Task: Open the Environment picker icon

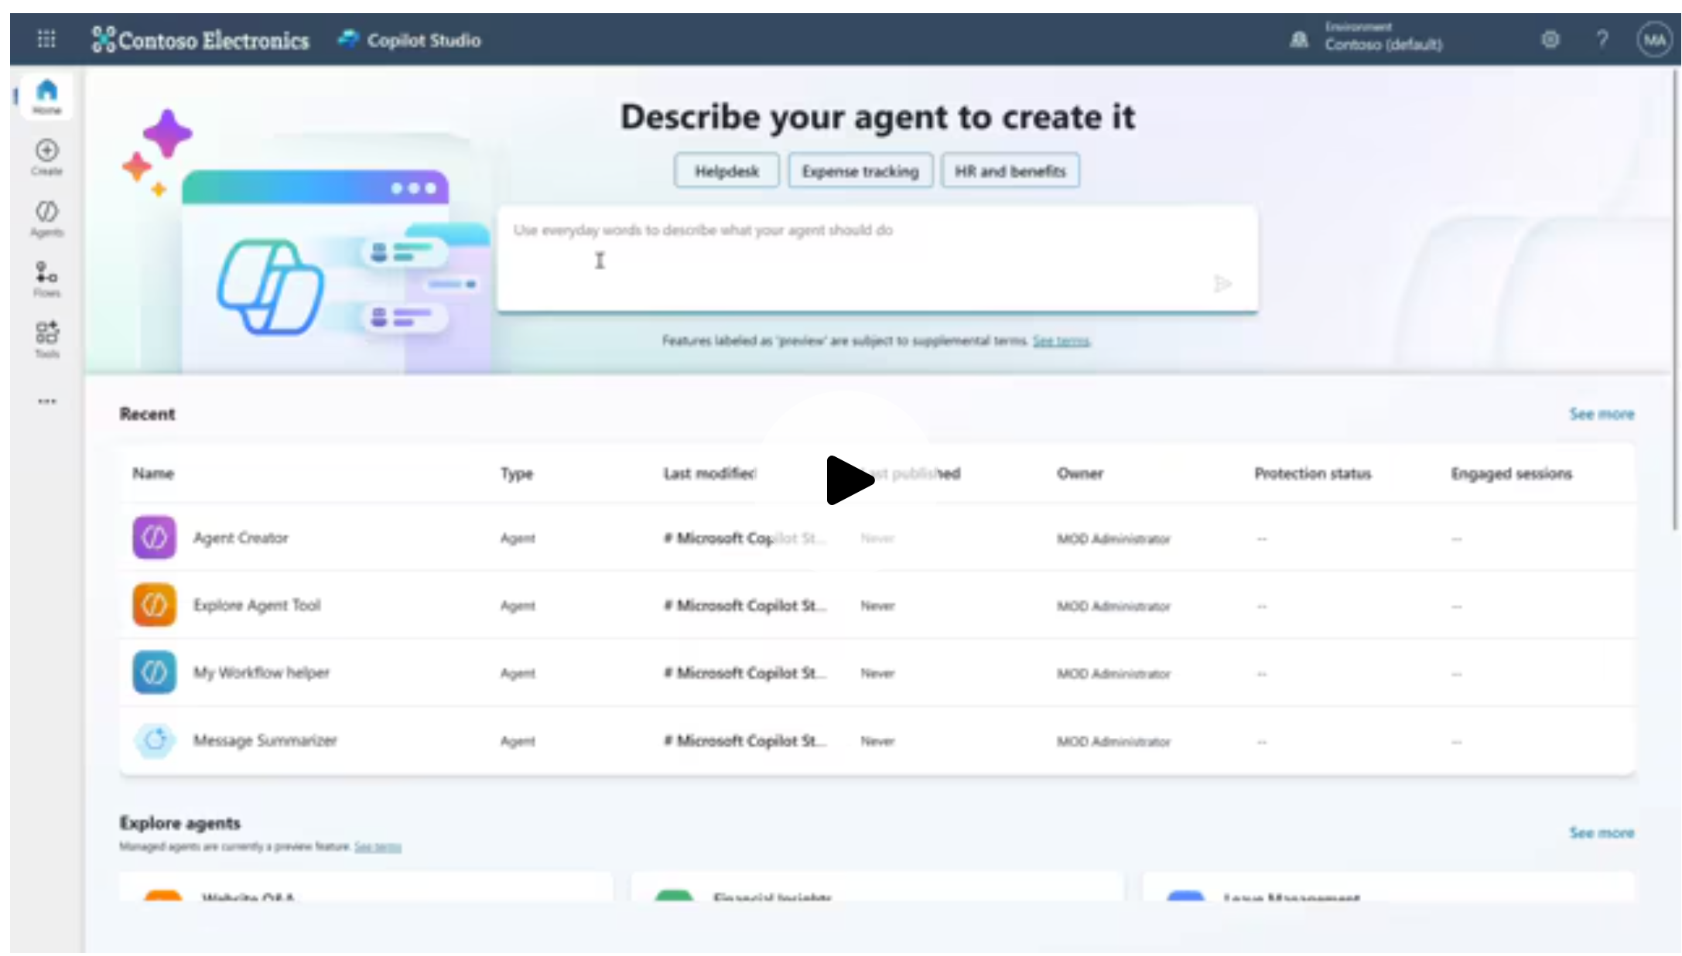Action: click(x=1299, y=39)
